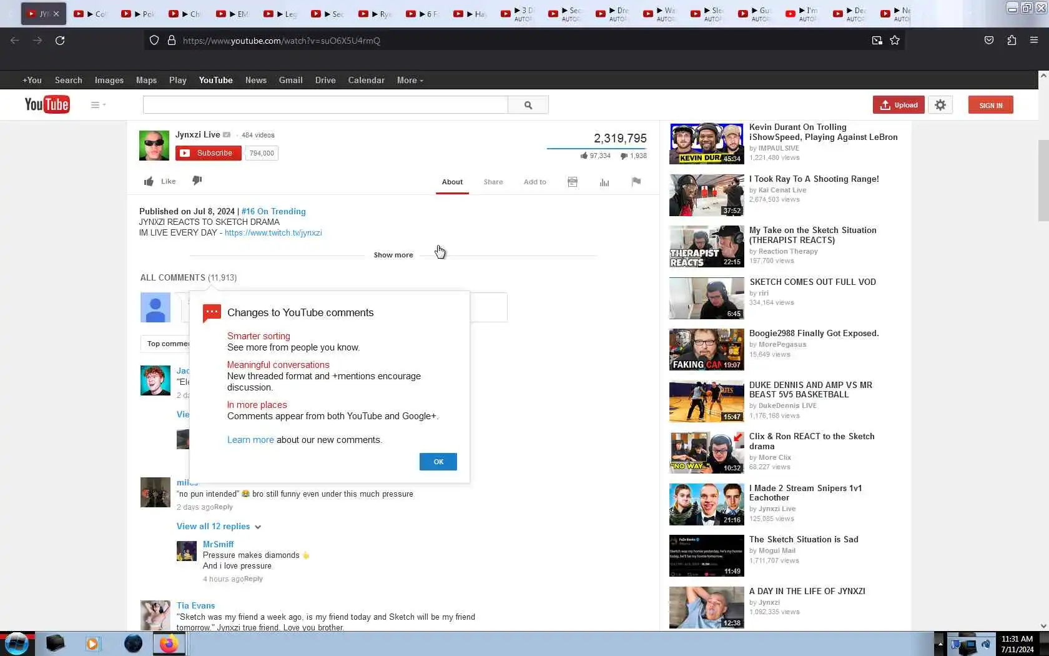
Task: Open the browser Extensions puzzle icon
Action: (x=1012, y=41)
